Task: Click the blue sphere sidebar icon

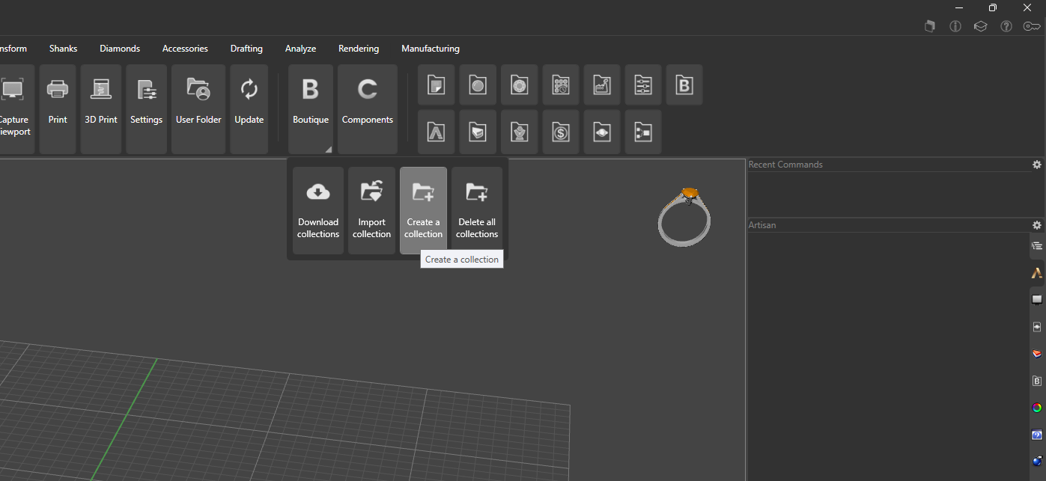Action: point(1037,461)
